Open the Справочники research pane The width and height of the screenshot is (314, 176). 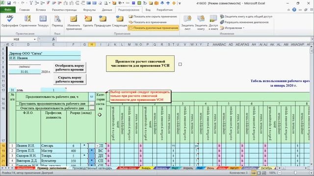pyautogui.click(x=28, y=21)
